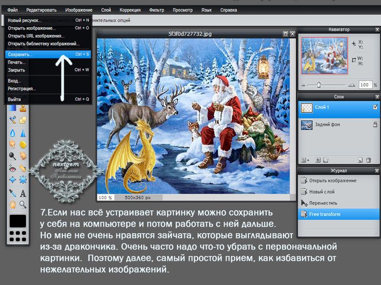Open the Фильтр menu
This screenshot has width=381, height=285.
coord(157,10)
